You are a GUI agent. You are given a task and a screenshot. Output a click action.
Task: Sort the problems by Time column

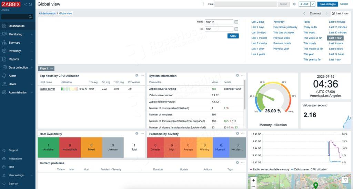tap(61, 169)
